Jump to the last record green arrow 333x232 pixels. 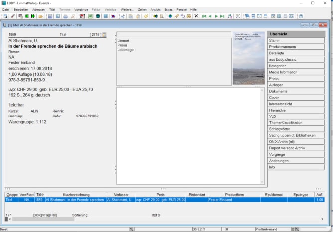coord(222,16)
